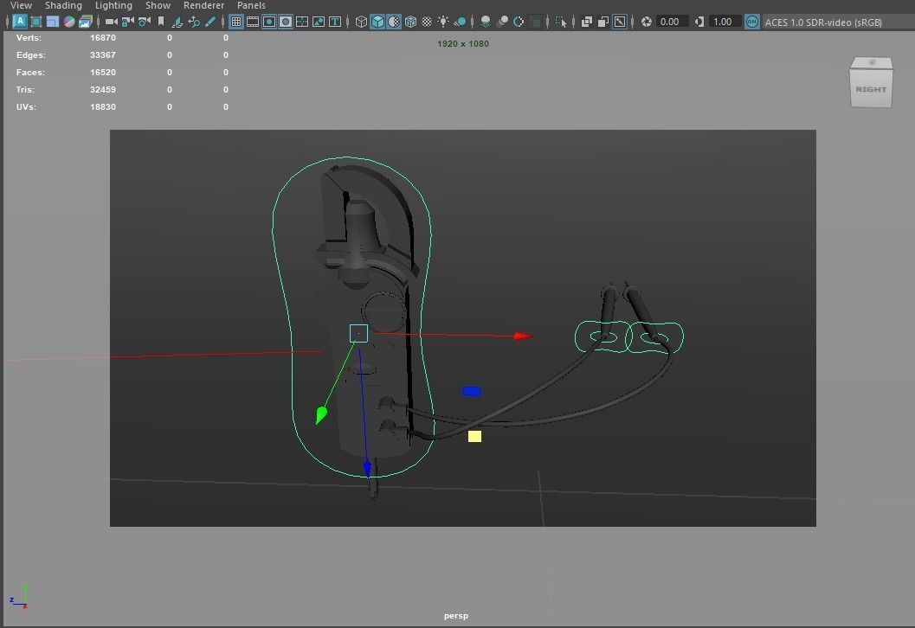Image resolution: width=915 pixels, height=628 pixels.
Task: Click the 'persp' camera name label
Action: [x=455, y=616]
